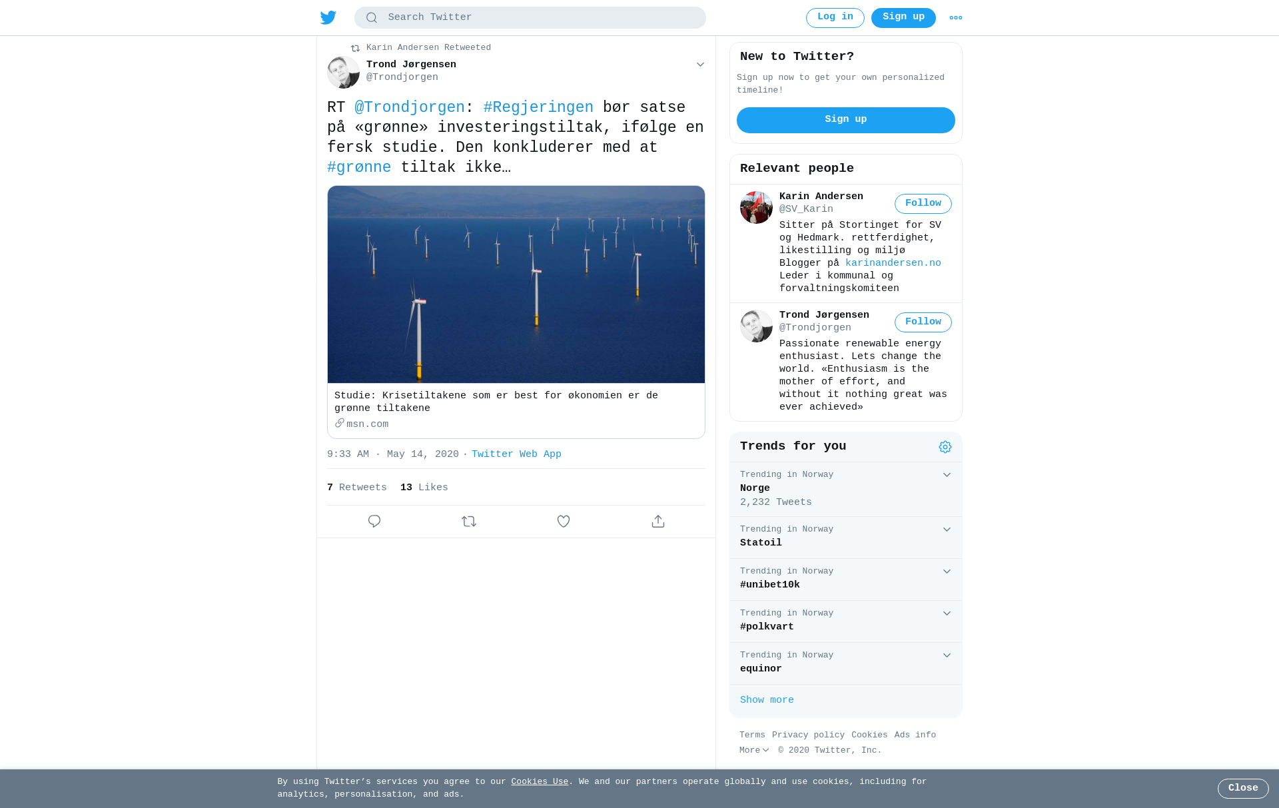Retweet using the retweet arrows icon
This screenshot has width=1279, height=808.
coord(469,522)
